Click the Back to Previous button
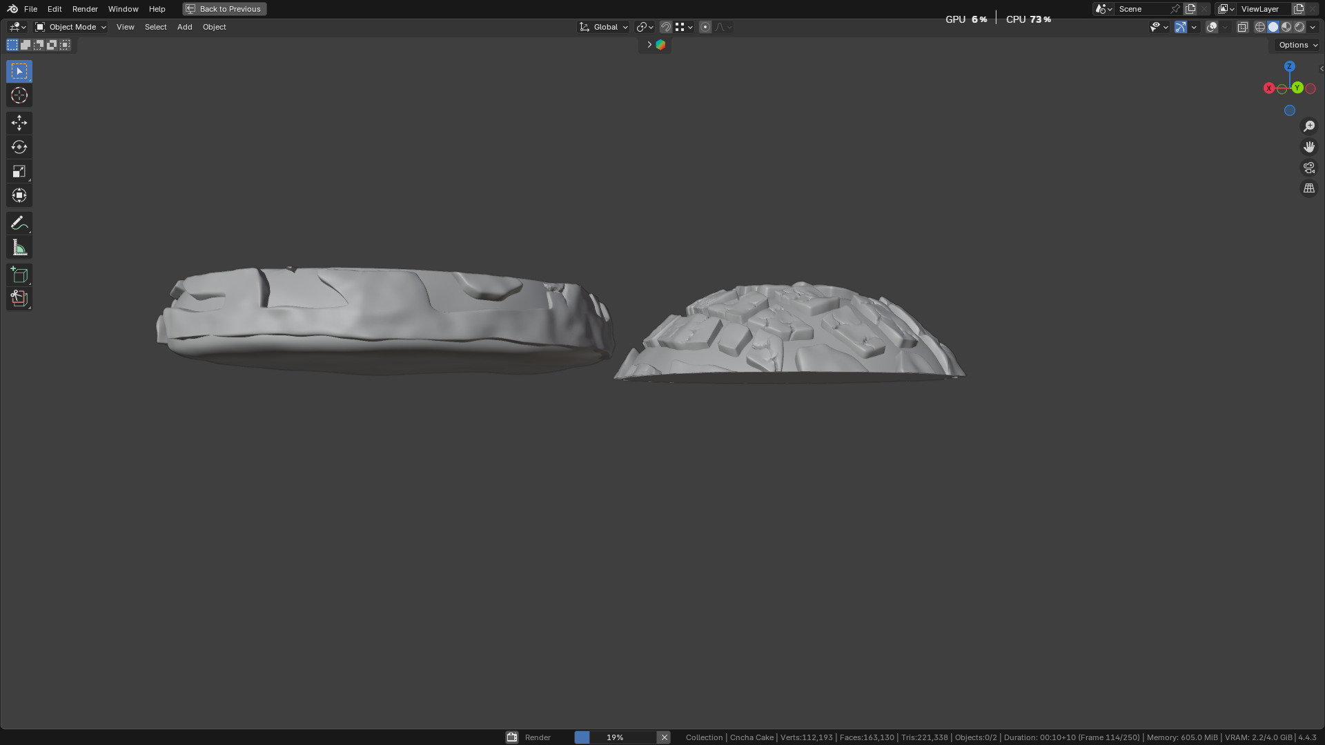Screen dimensions: 1325x745 pyautogui.click(x=224, y=9)
